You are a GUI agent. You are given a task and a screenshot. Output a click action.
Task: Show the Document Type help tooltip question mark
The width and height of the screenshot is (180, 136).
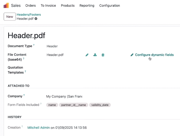(34, 45)
